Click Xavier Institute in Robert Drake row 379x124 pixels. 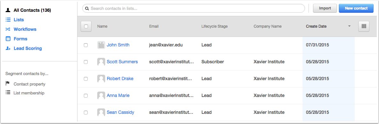click(x=269, y=79)
